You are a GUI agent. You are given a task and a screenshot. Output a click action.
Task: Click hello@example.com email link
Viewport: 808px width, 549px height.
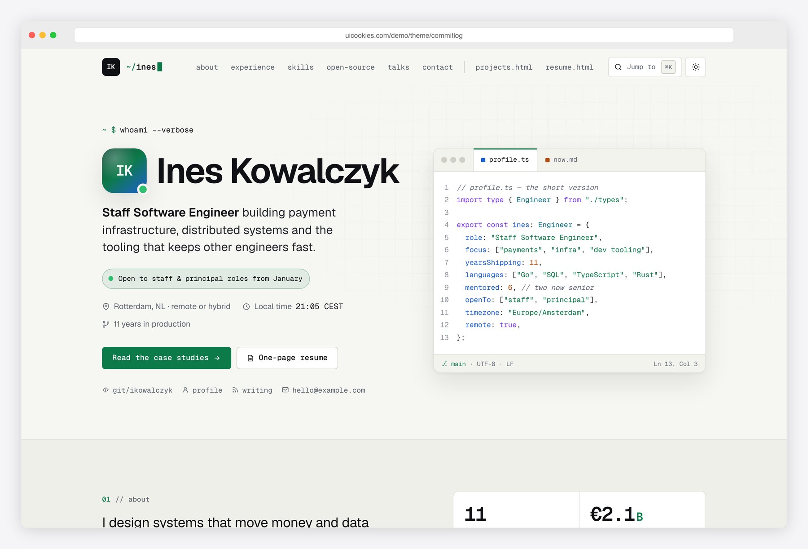tap(324, 390)
